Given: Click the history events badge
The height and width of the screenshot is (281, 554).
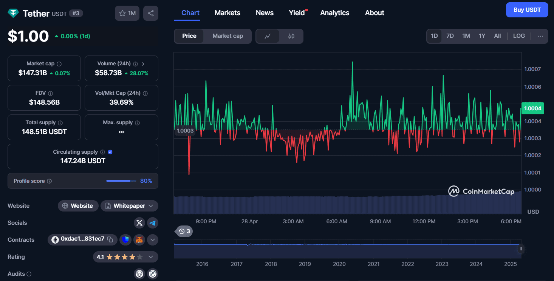Looking at the screenshot, I should coord(184,231).
